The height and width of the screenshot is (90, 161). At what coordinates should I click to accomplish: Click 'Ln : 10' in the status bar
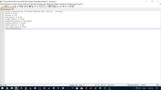(97, 85)
